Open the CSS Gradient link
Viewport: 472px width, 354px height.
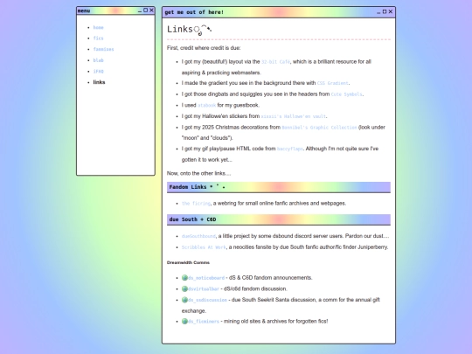(333, 83)
